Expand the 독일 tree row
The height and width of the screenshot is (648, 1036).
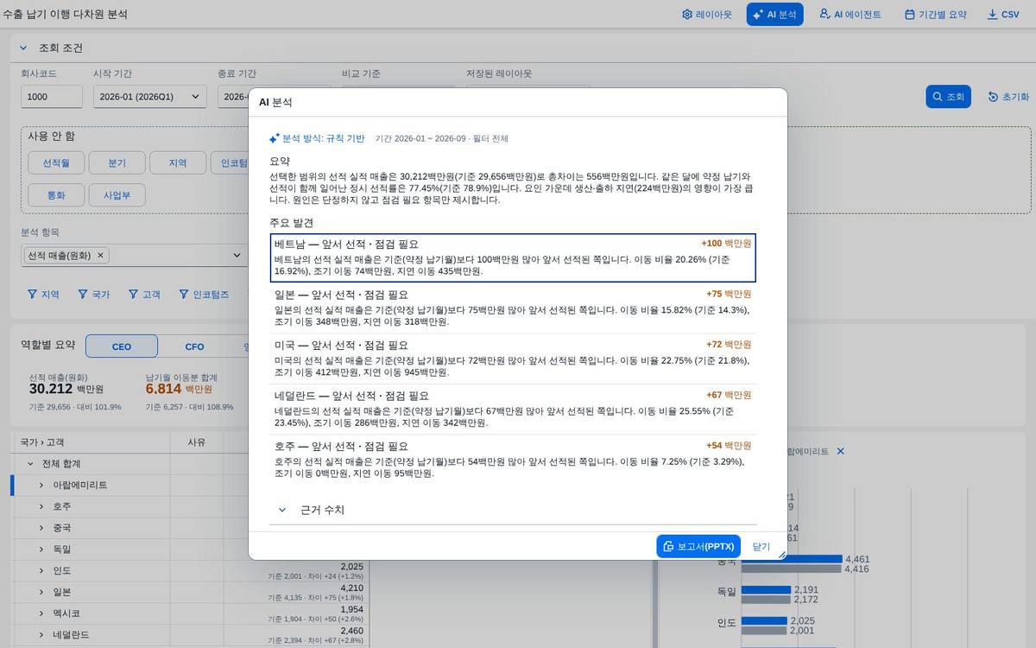click(x=41, y=550)
